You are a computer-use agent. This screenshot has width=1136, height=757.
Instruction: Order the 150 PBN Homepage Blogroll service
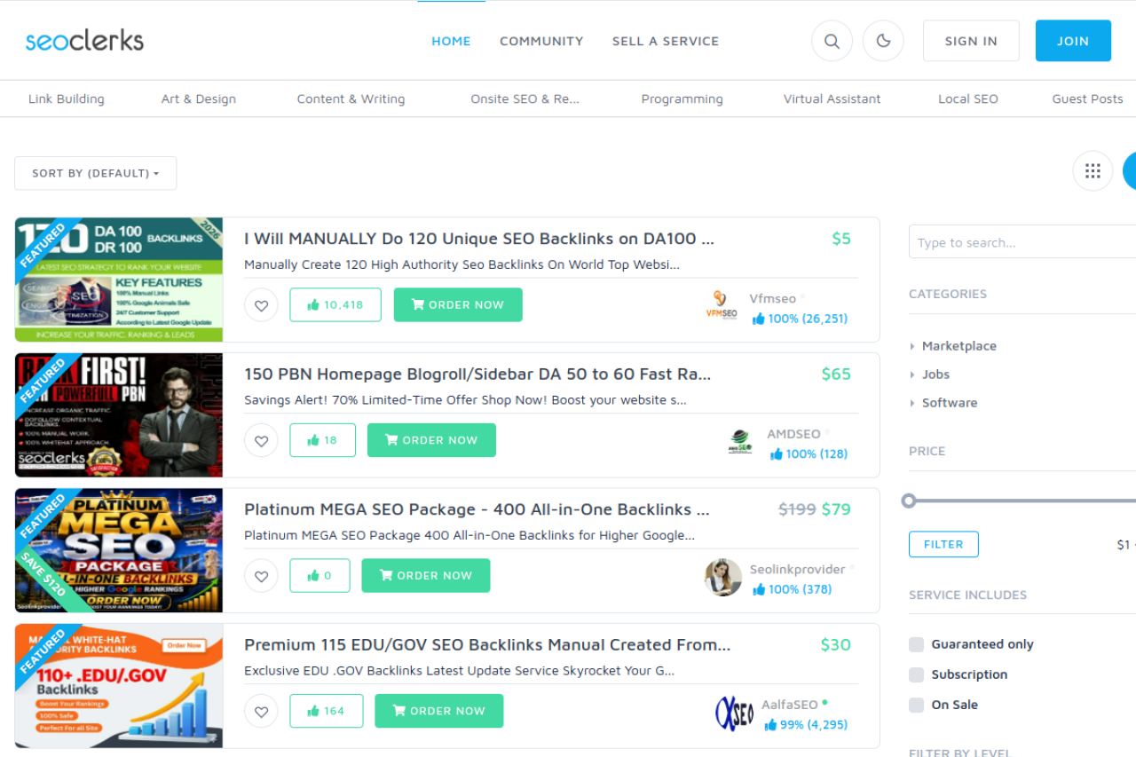tap(431, 440)
